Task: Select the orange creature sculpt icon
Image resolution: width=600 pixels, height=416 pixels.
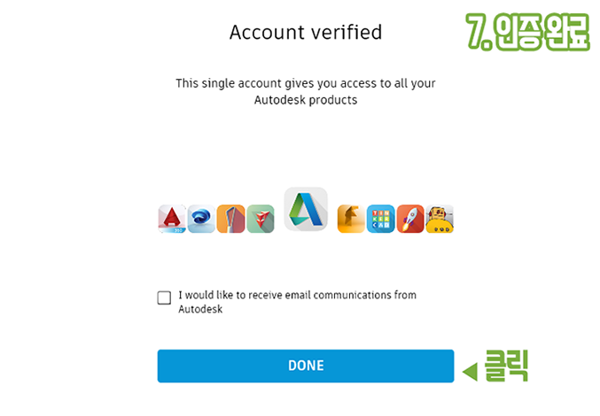Action: 351,219
